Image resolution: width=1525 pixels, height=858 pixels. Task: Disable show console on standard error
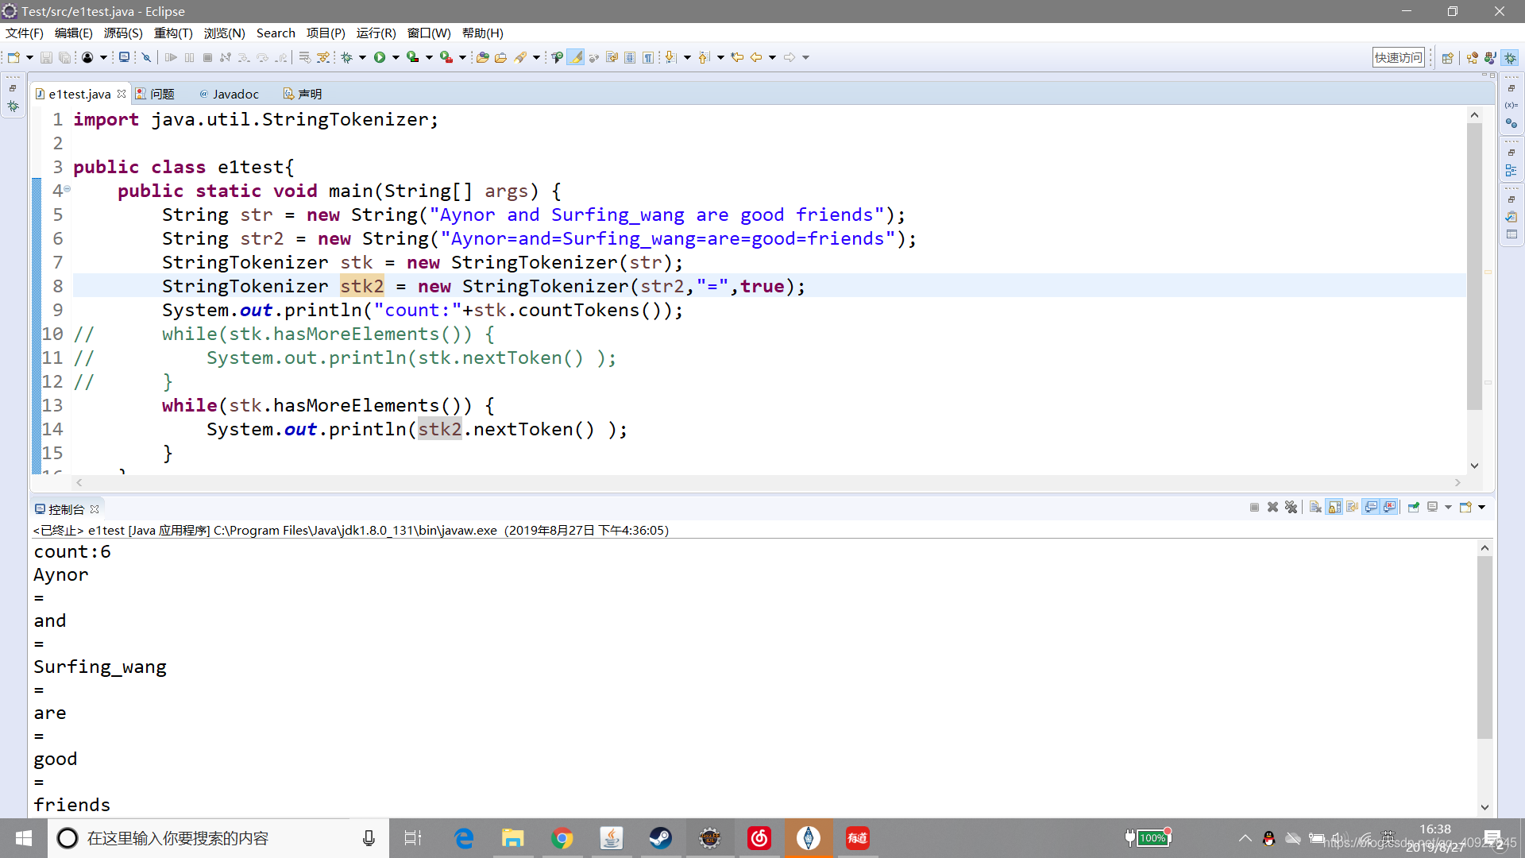click(1389, 507)
